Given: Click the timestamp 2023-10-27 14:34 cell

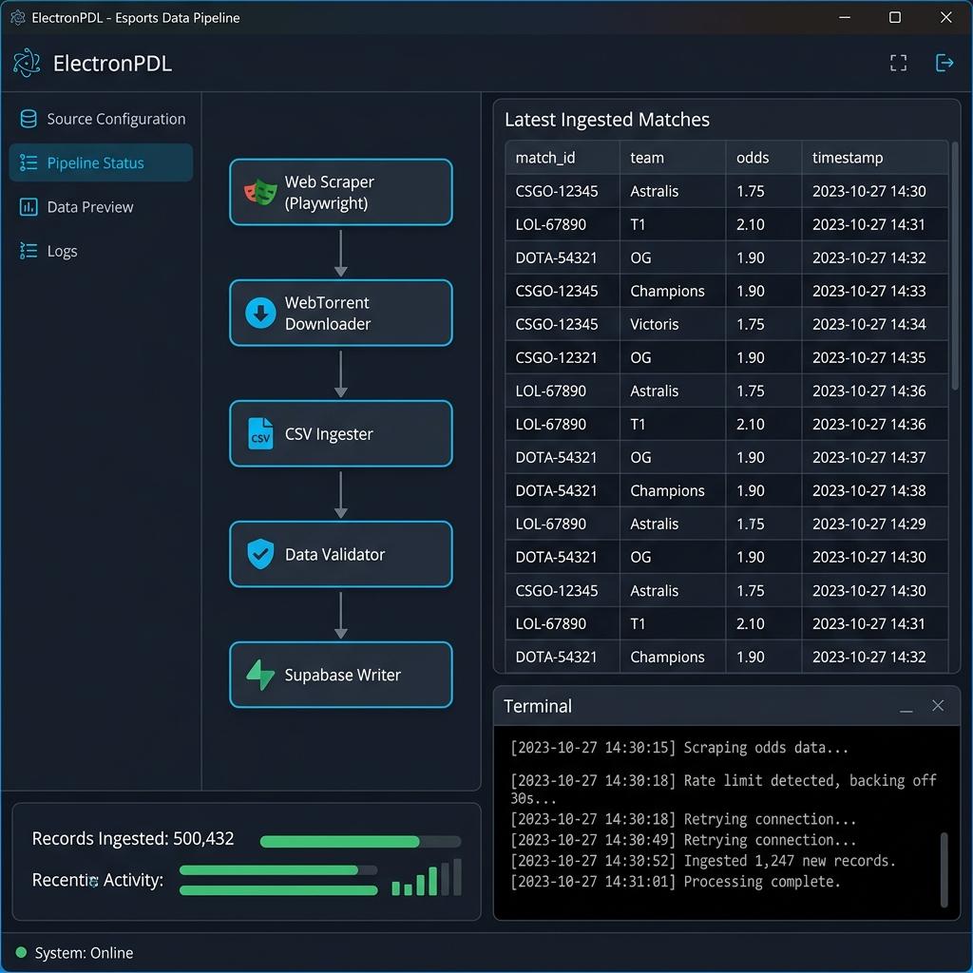Looking at the screenshot, I should coord(875,324).
